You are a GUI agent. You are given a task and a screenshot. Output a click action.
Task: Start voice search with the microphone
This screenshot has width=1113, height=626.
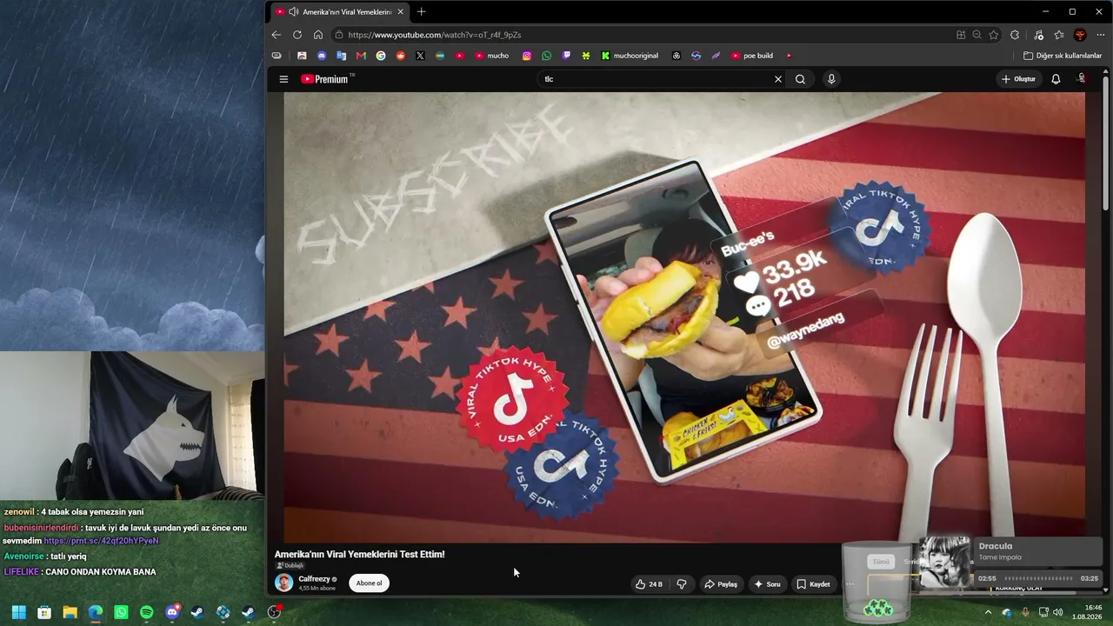[x=831, y=79]
